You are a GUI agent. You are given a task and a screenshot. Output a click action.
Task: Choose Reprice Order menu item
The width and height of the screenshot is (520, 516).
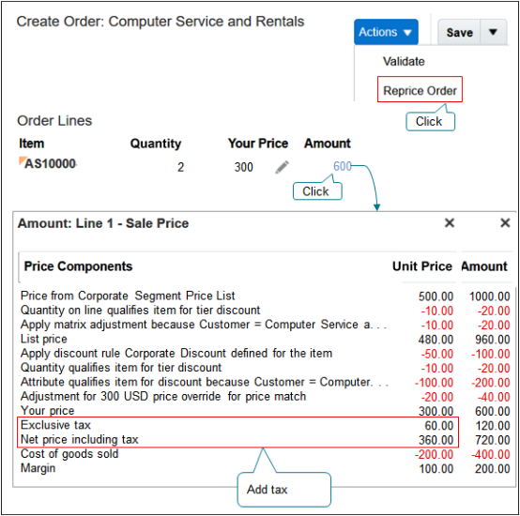pos(420,90)
